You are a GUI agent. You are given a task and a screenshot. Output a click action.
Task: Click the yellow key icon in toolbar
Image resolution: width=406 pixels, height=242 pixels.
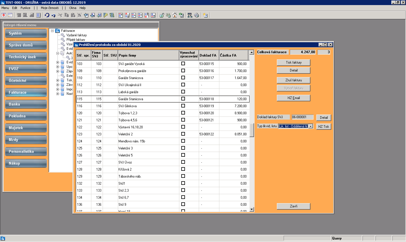point(105,15)
